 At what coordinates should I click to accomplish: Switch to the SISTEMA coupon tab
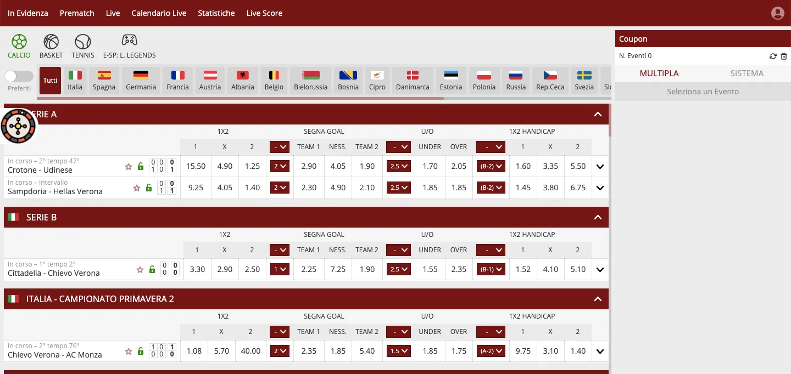click(747, 73)
